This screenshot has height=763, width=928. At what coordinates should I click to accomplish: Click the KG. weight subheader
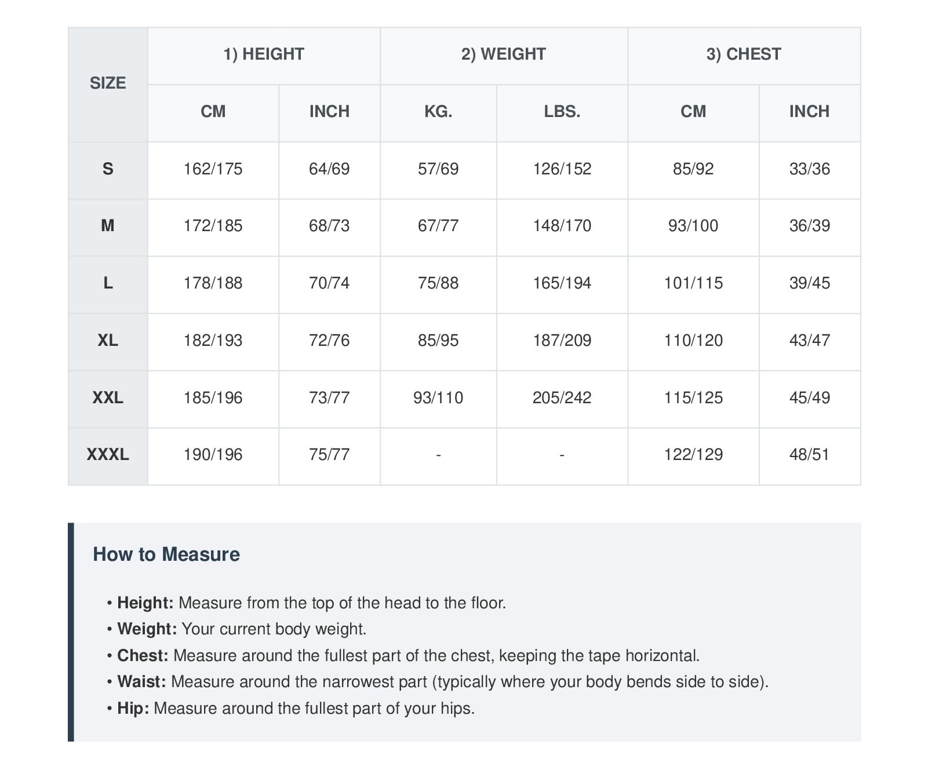(x=438, y=113)
